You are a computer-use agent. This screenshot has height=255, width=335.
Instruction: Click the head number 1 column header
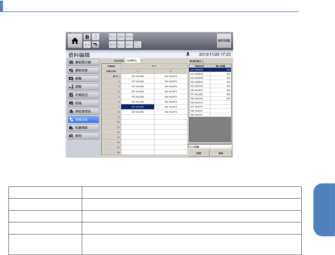pos(171,71)
